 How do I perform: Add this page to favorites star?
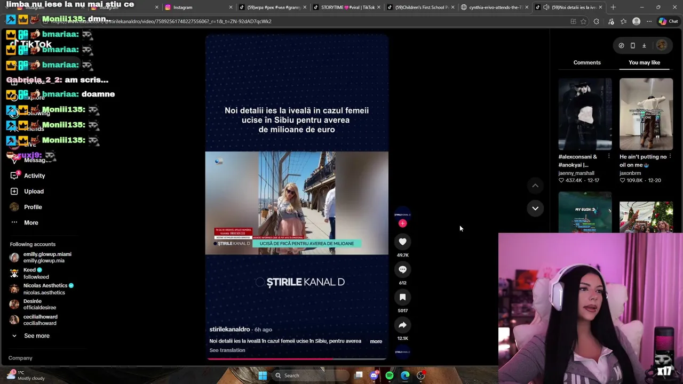(583, 21)
